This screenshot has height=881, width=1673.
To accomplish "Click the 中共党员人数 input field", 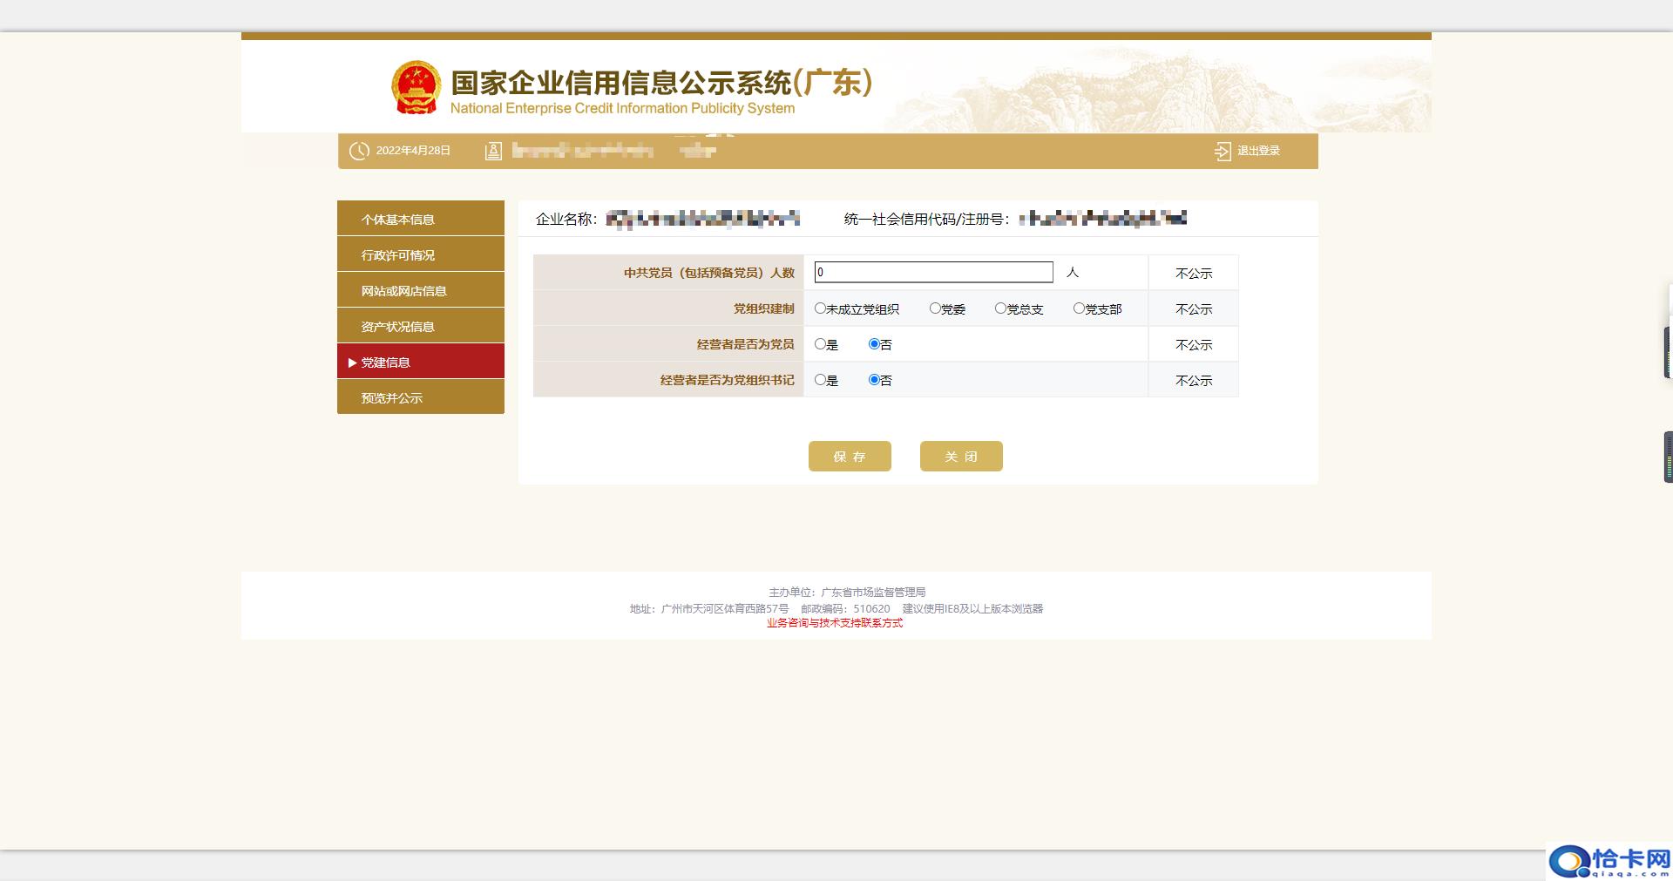I will coord(932,272).
